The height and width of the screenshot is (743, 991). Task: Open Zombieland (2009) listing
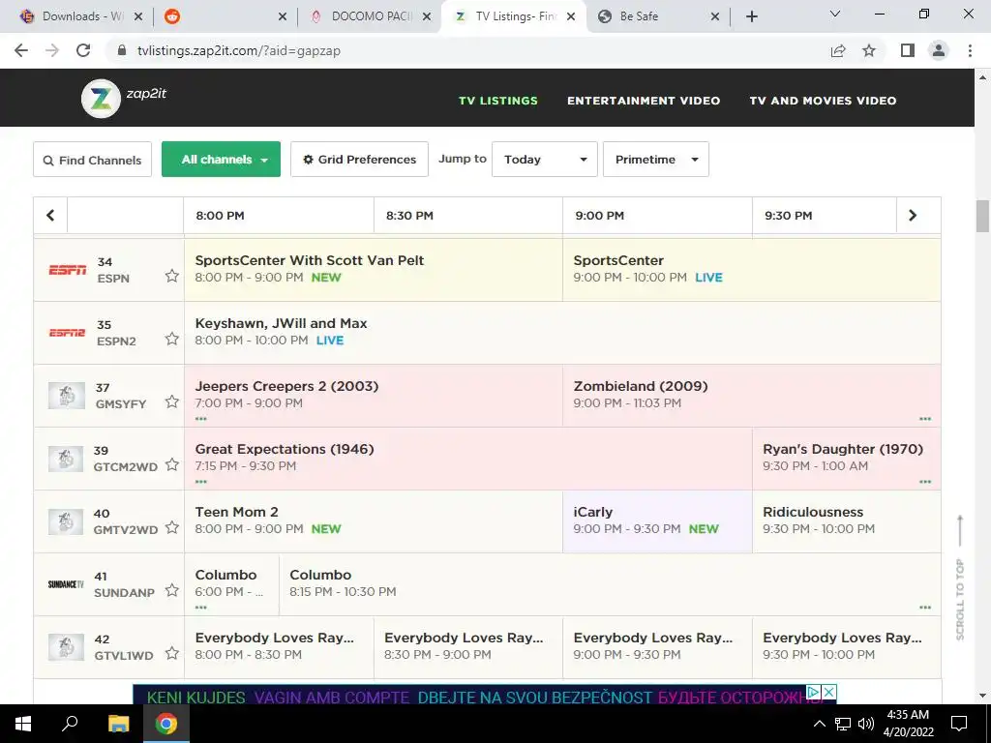[751, 396]
